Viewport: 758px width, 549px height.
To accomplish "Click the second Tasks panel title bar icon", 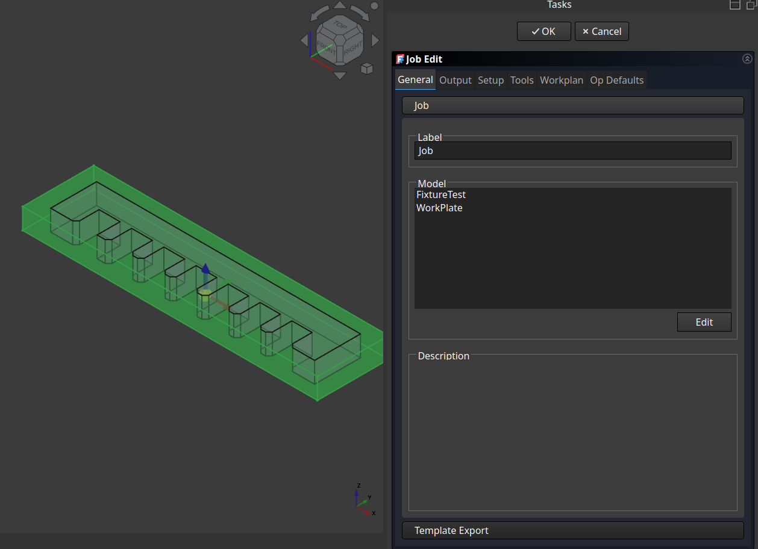I will 751,5.
